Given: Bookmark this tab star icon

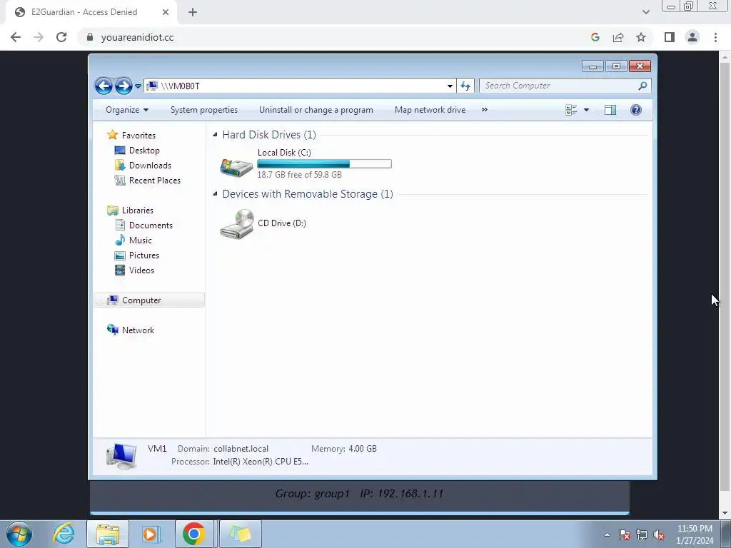Looking at the screenshot, I should 641,37.
